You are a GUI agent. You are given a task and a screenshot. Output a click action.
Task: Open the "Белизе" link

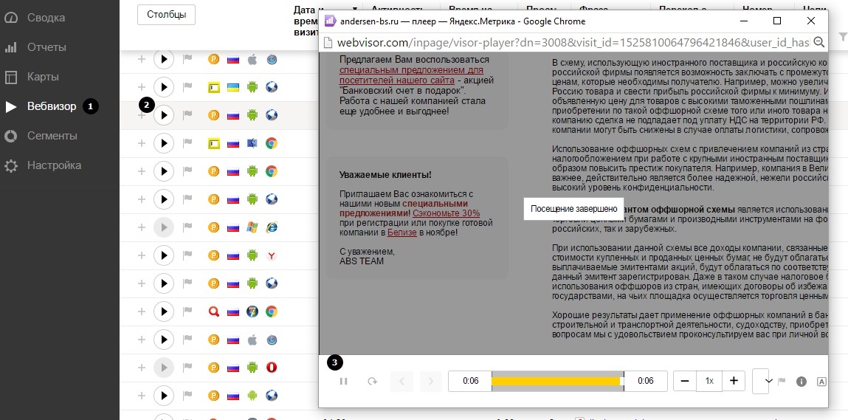(401, 233)
